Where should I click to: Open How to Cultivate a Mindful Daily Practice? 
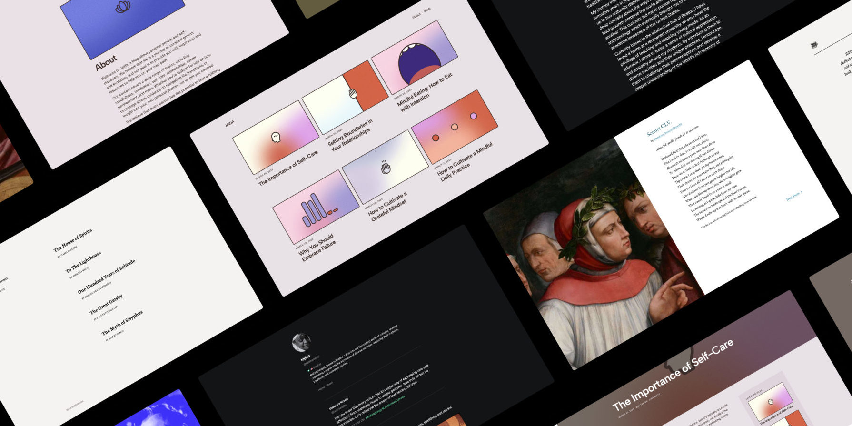465,162
